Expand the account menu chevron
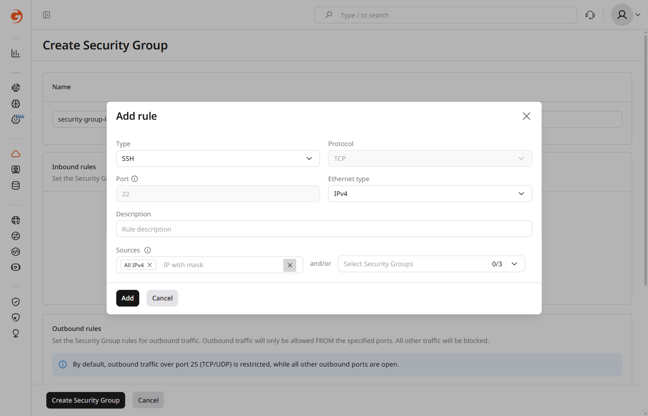 638,15
